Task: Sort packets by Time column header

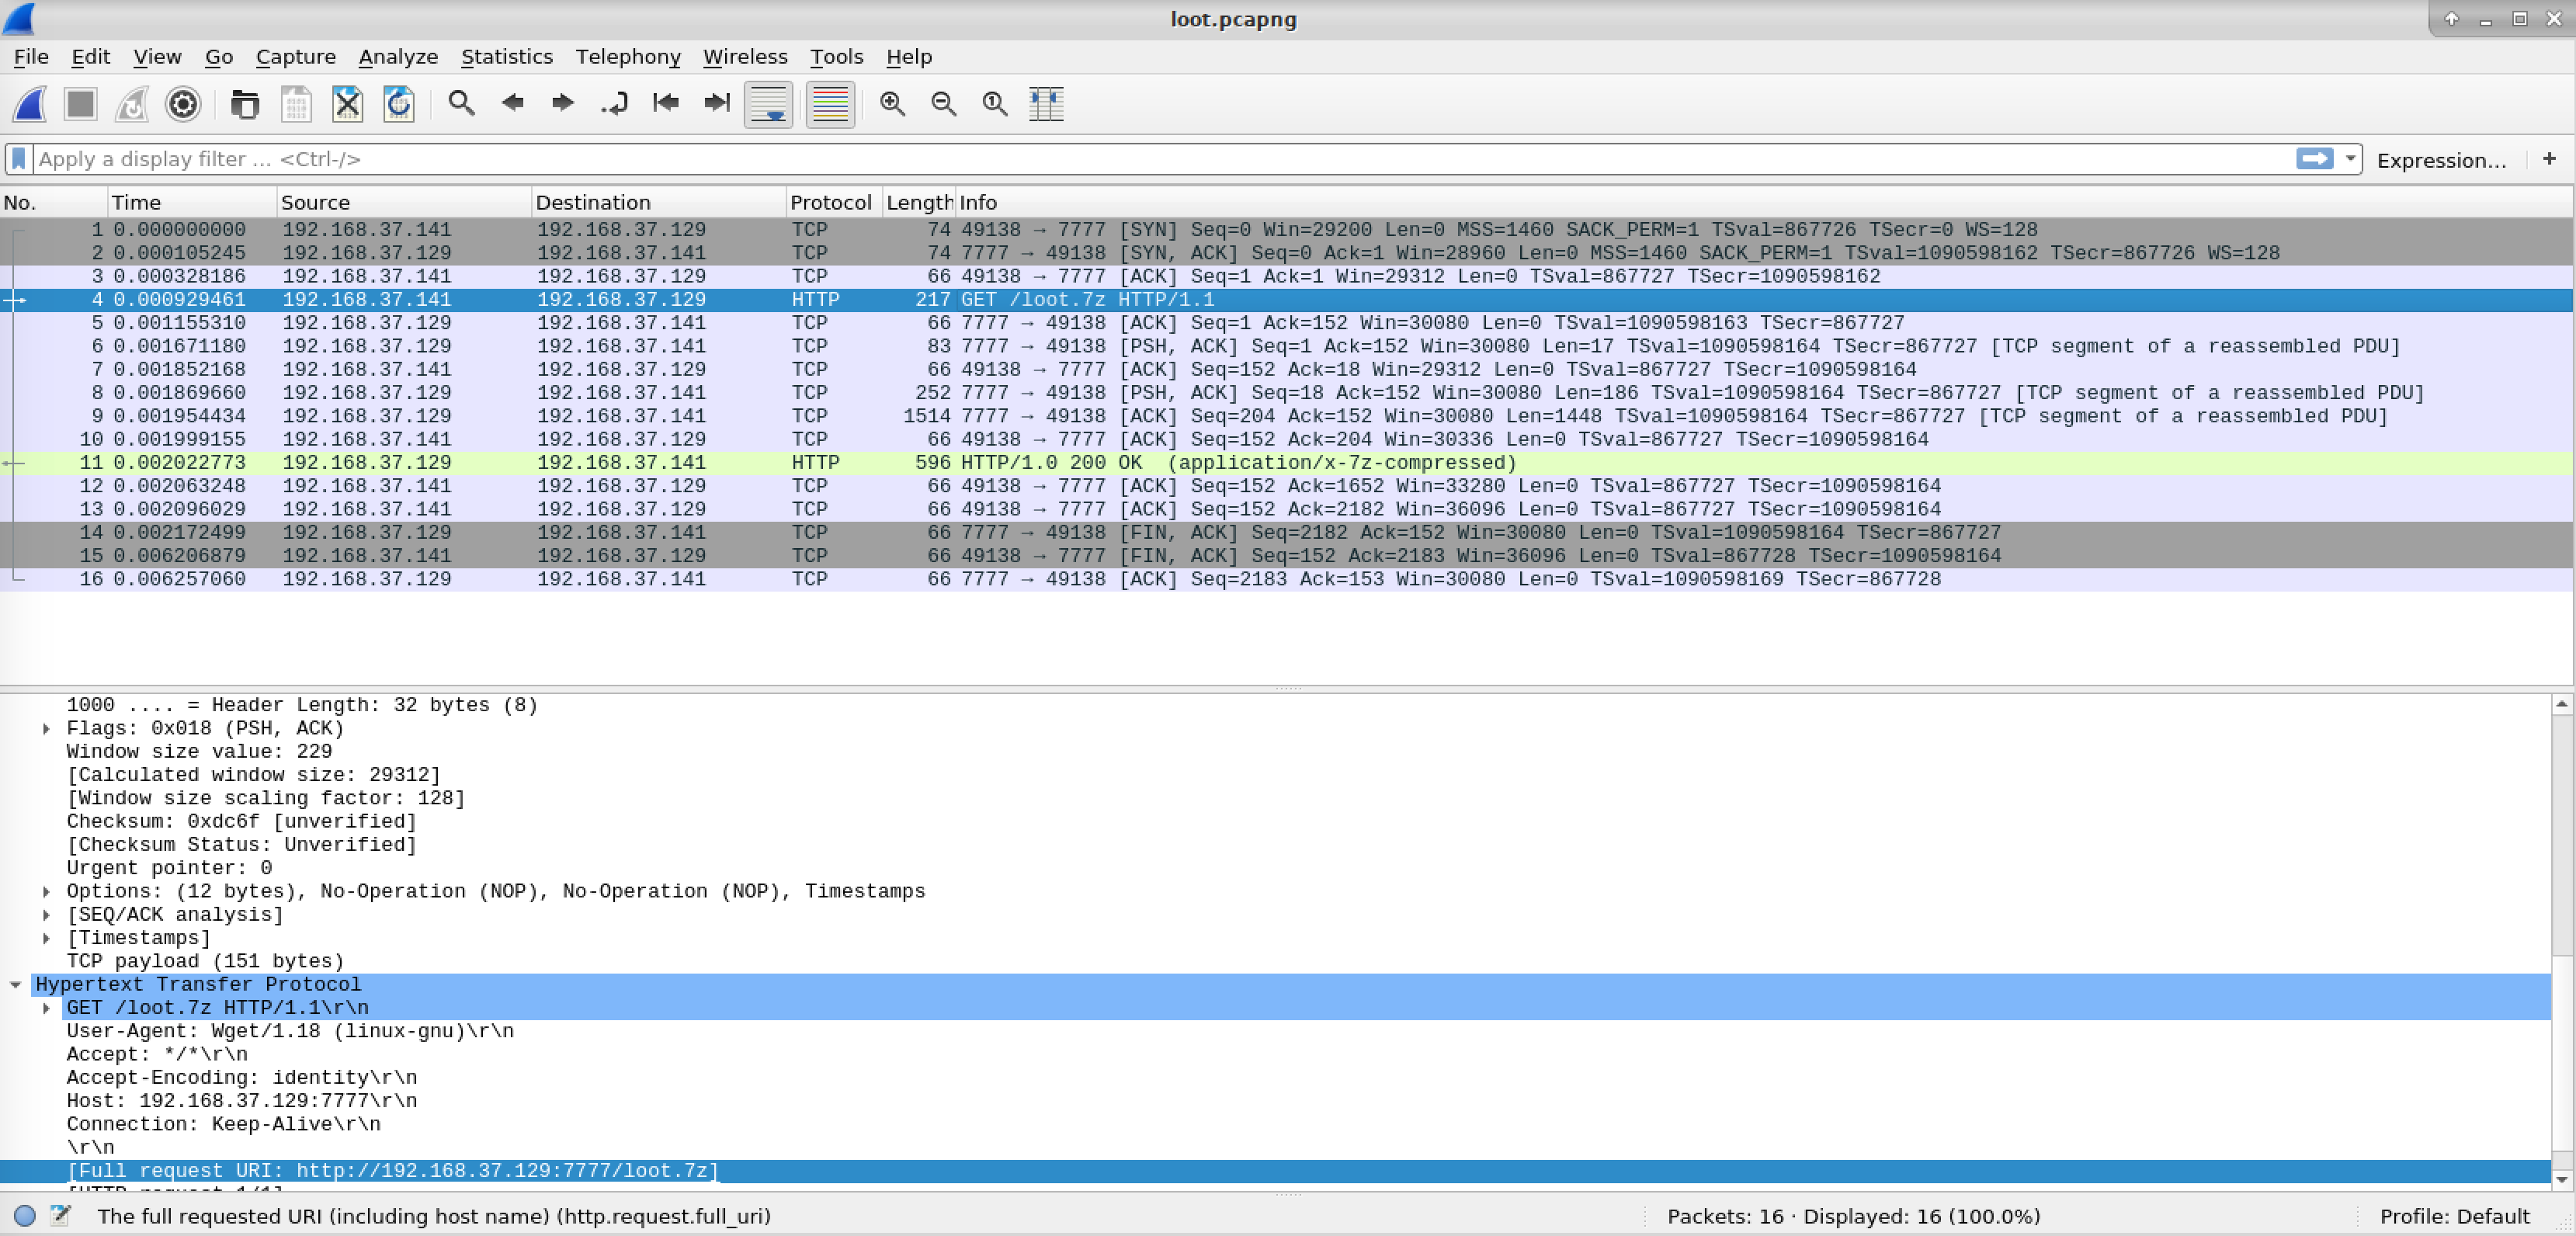Action: 192,202
